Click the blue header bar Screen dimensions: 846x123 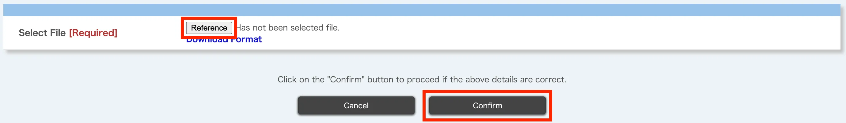(422, 10)
